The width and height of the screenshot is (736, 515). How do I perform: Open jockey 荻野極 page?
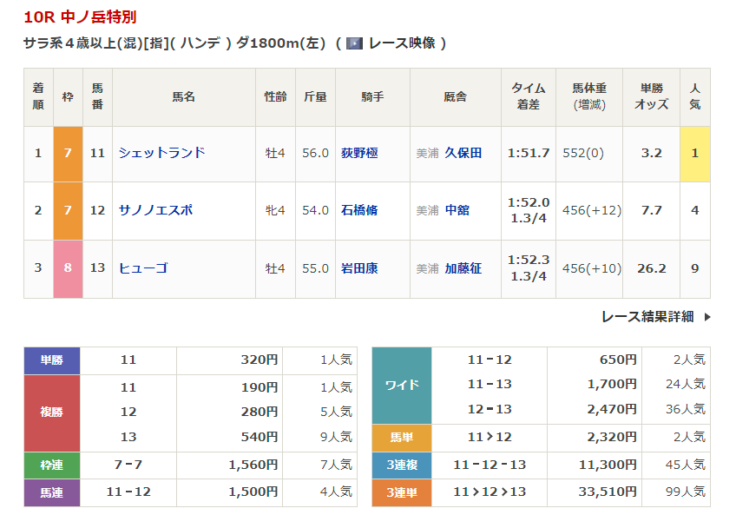[x=358, y=153]
